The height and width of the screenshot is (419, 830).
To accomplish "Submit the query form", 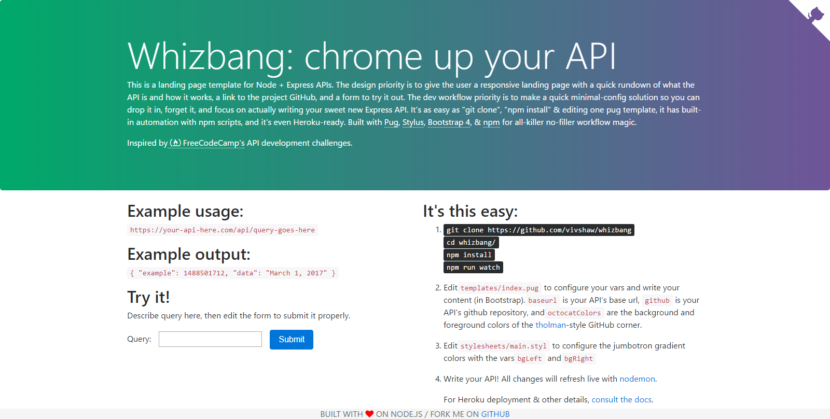I will [x=292, y=340].
